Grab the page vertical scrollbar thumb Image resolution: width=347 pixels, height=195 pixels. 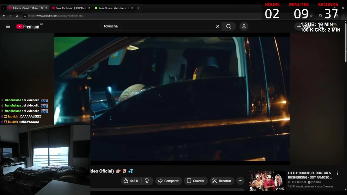pyautogui.click(x=345, y=43)
